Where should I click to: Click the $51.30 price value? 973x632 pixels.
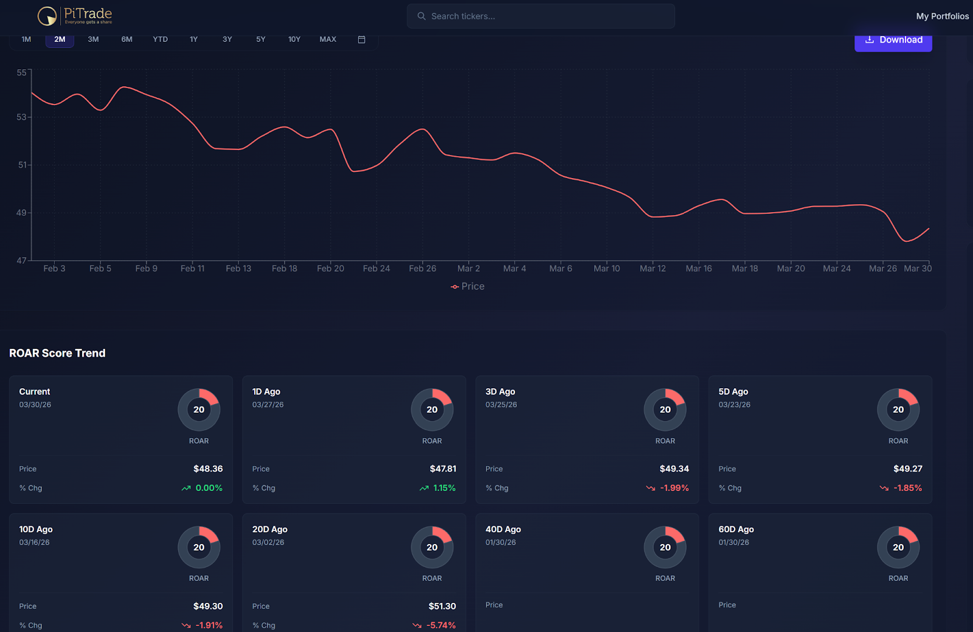tap(442, 606)
